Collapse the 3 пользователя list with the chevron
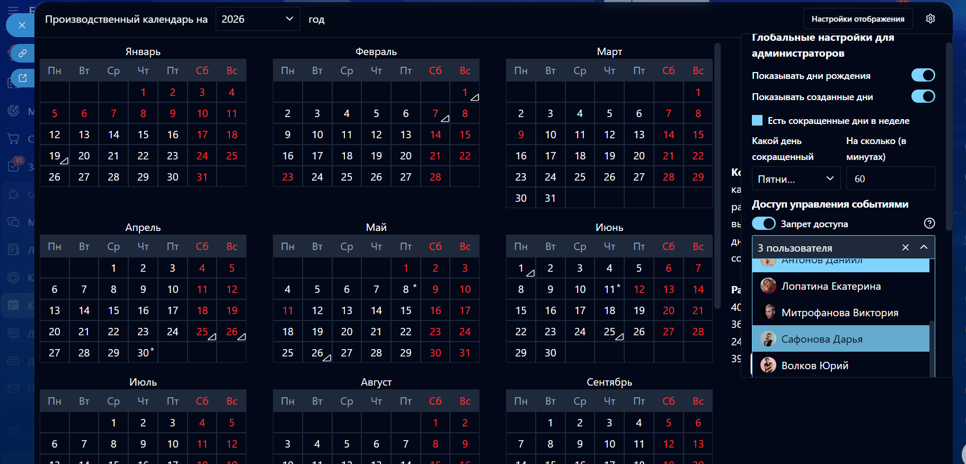Image resolution: width=966 pixels, height=464 pixels. click(924, 247)
